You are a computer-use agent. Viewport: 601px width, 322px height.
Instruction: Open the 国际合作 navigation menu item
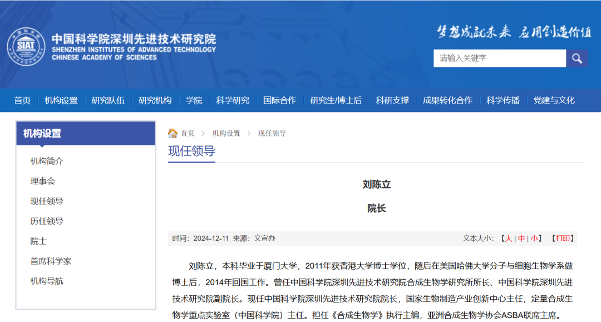point(279,100)
